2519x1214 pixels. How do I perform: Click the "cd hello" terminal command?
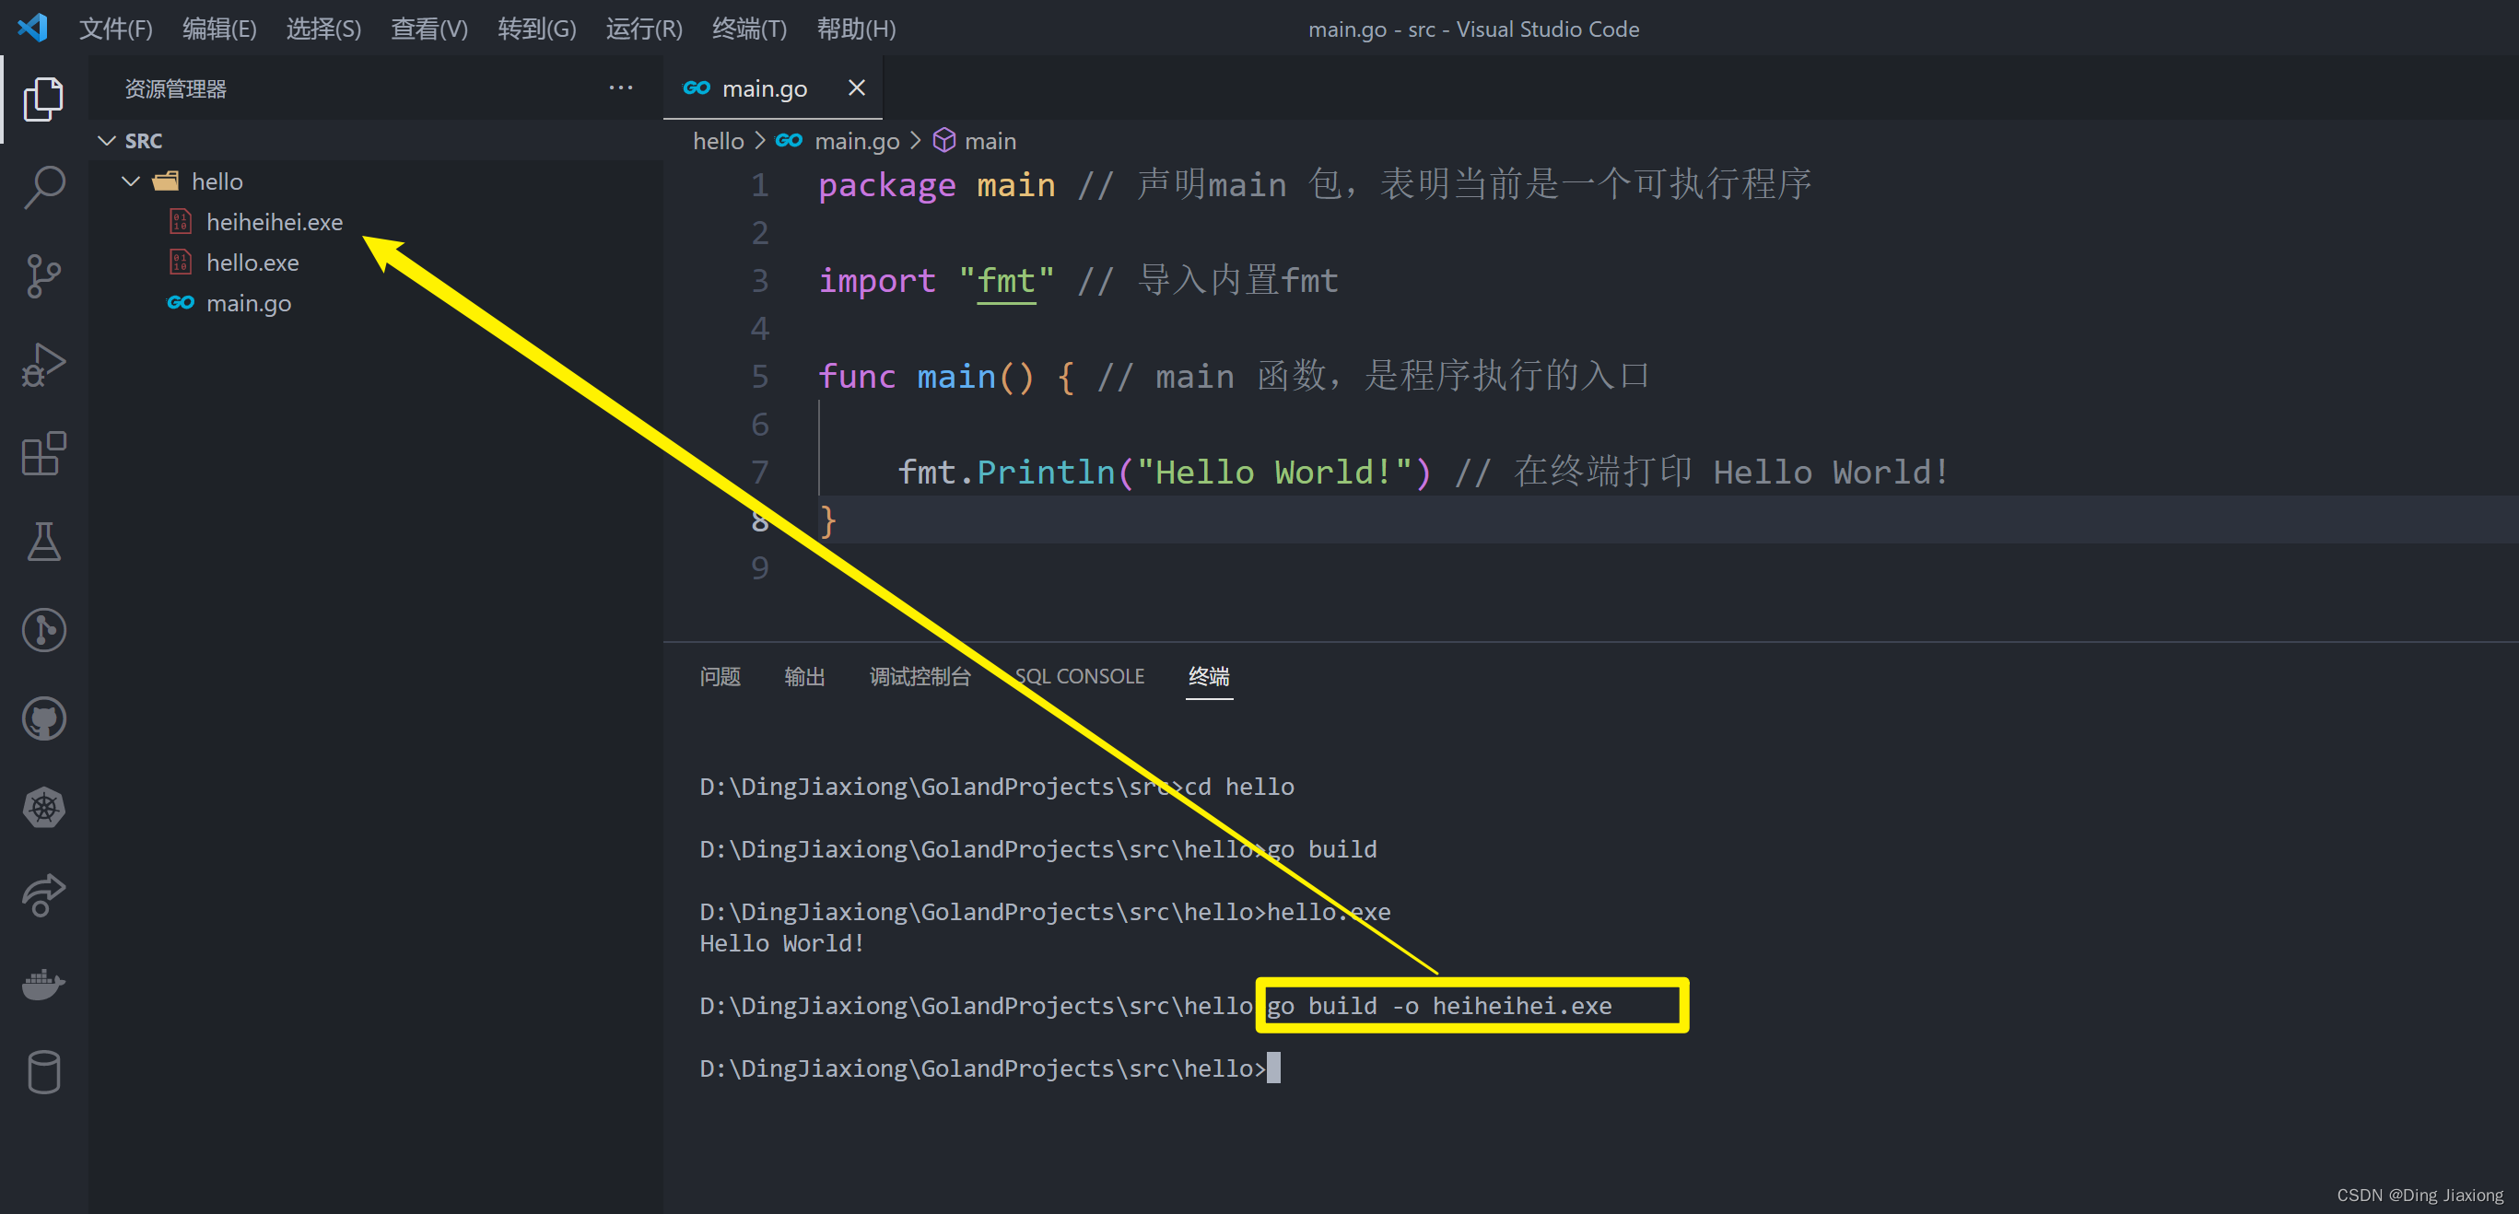(1239, 787)
